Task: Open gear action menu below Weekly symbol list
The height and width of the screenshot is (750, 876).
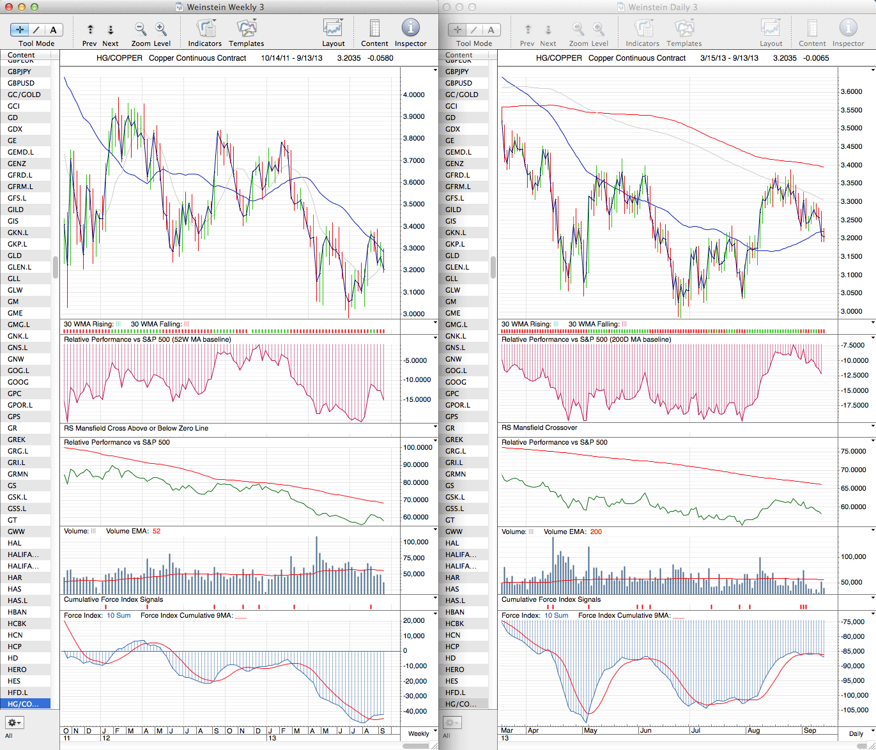Action: [x=14, y=723]
